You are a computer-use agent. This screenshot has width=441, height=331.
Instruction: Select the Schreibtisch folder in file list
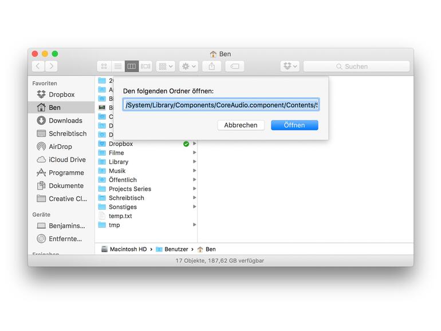pos(146,198)
